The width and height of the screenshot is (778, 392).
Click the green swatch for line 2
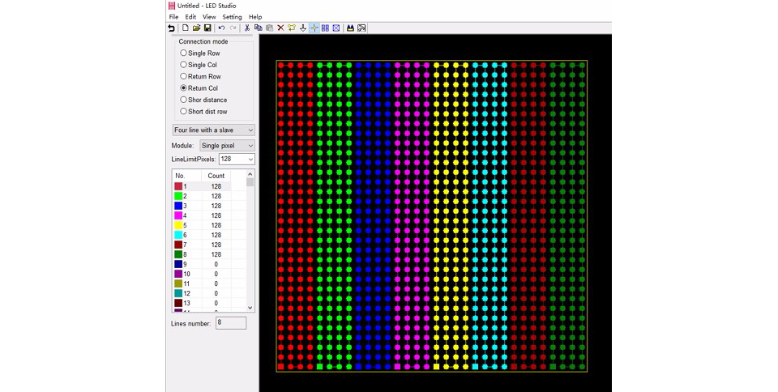(x=178, y=196)
